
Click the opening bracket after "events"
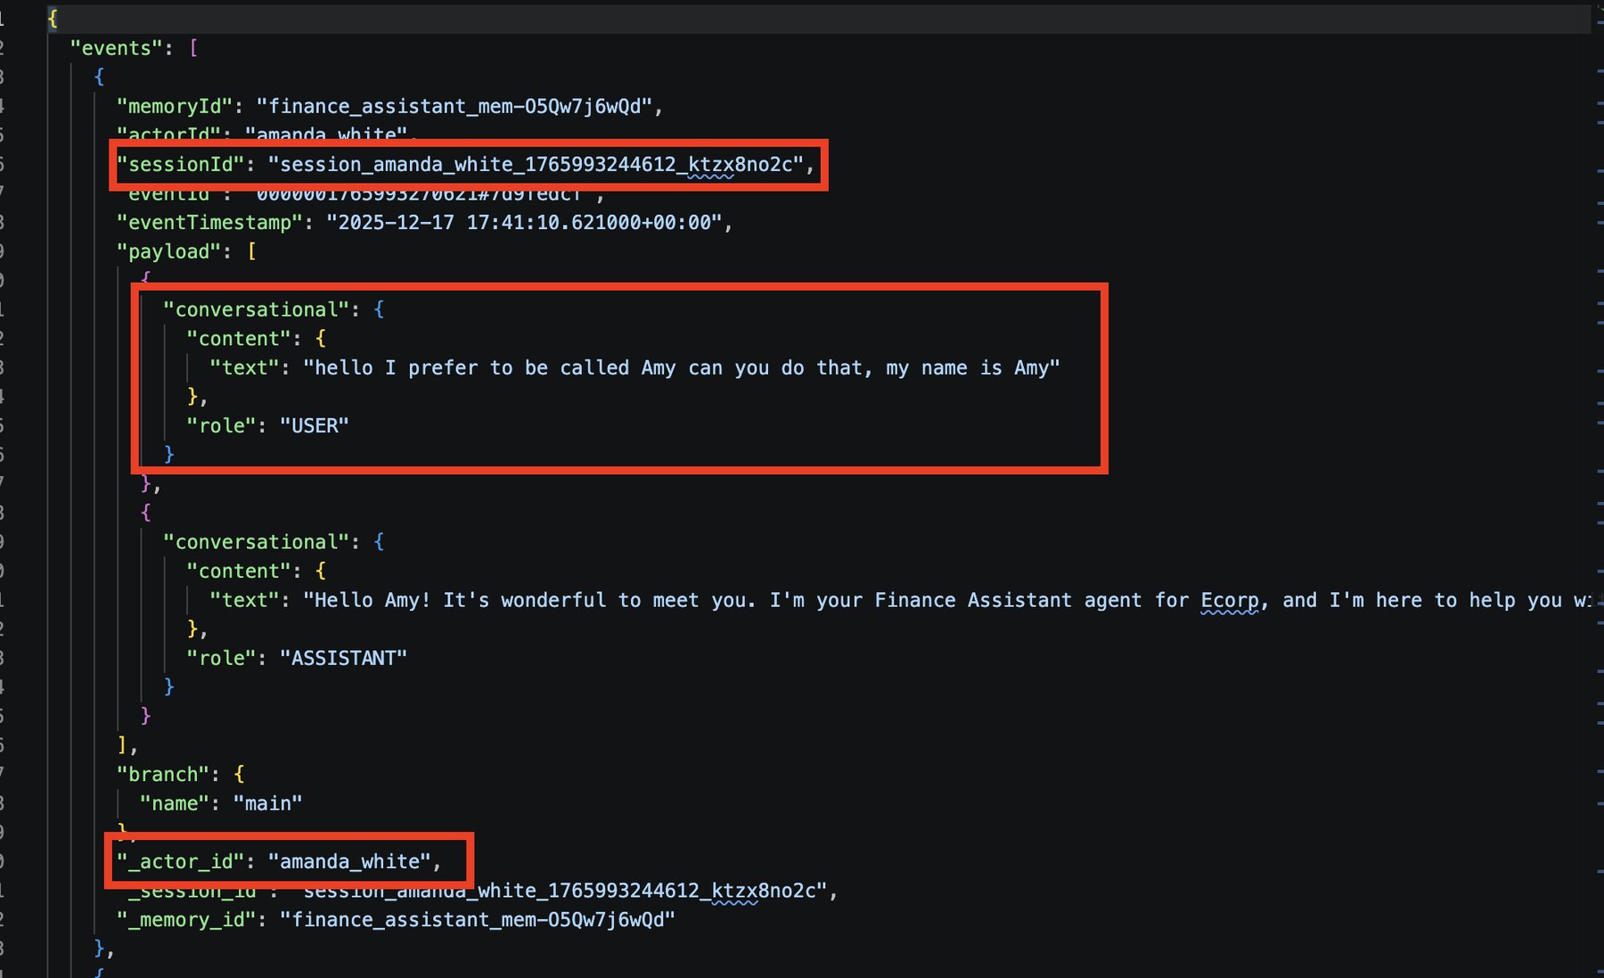[x=193, y=48]
